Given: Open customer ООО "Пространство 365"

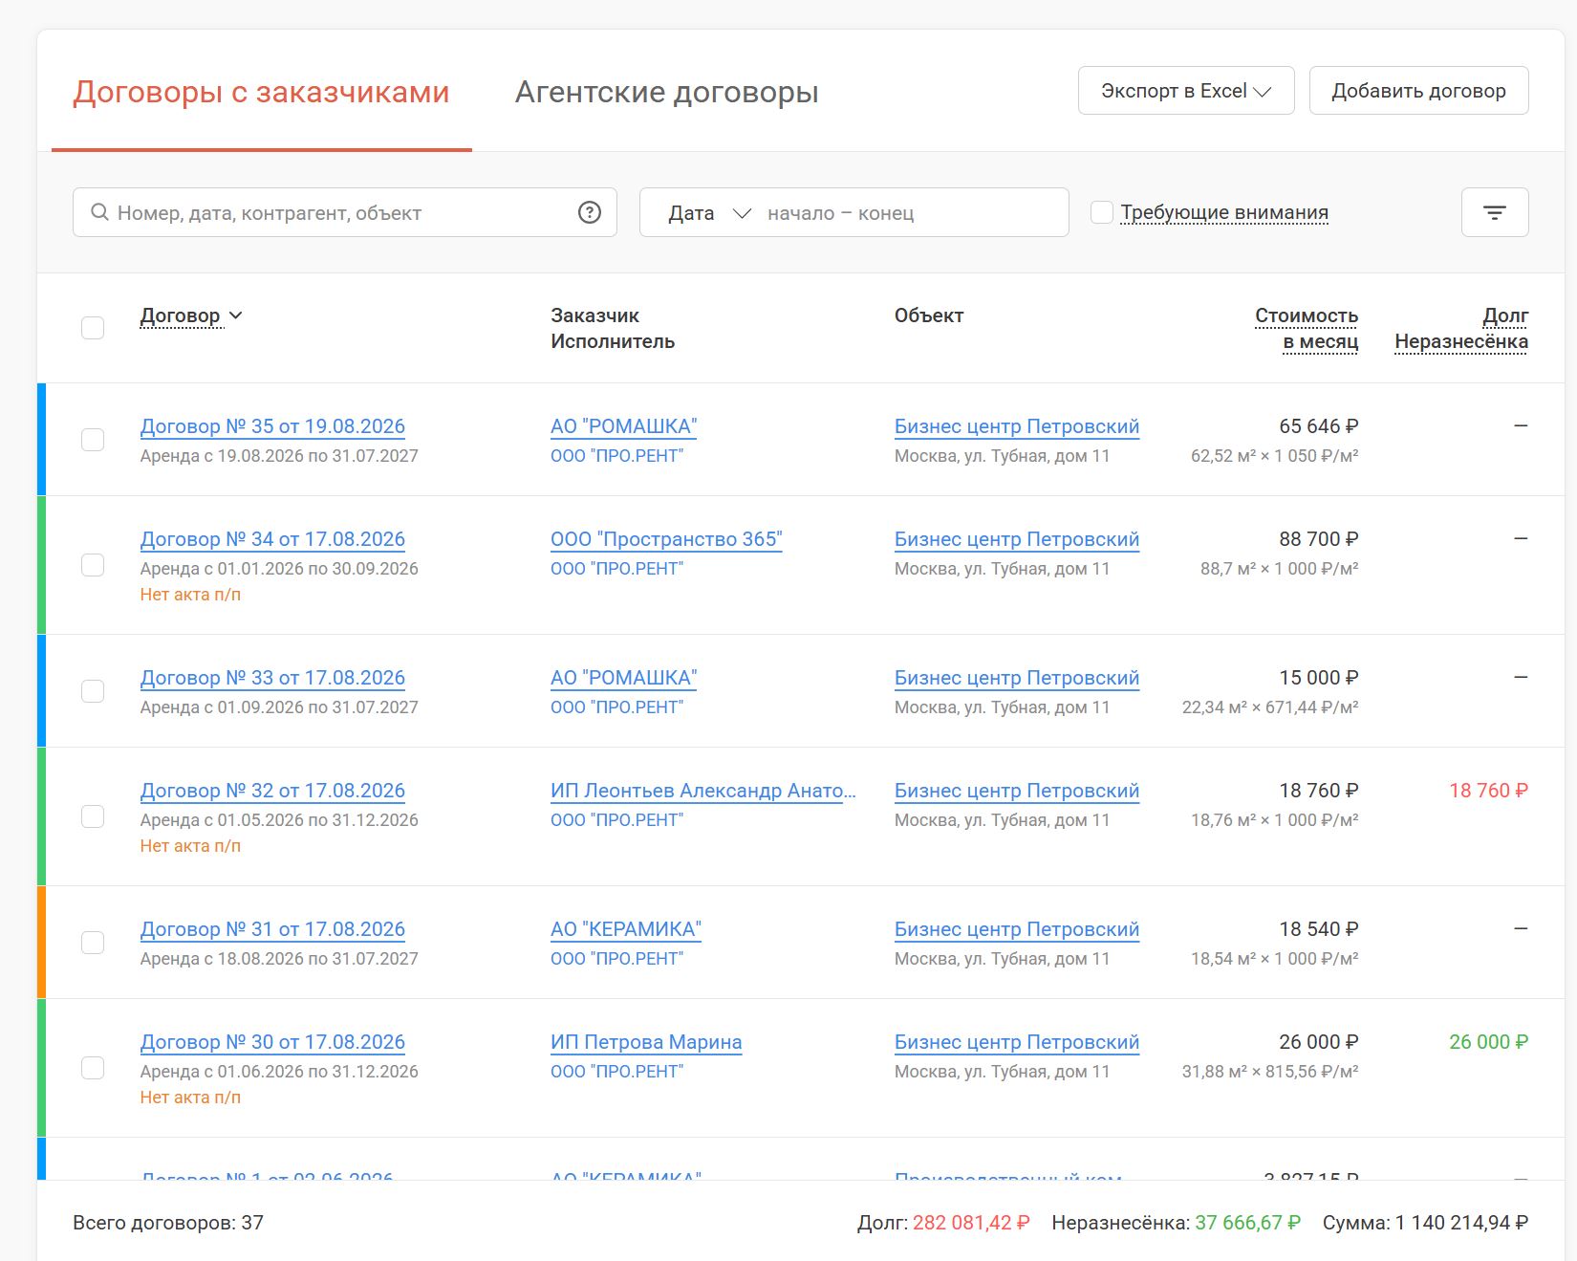Looking at the screenshot, I should 666,539.
